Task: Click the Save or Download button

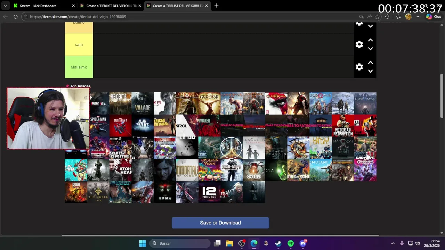Action: (x=220, y=223)
